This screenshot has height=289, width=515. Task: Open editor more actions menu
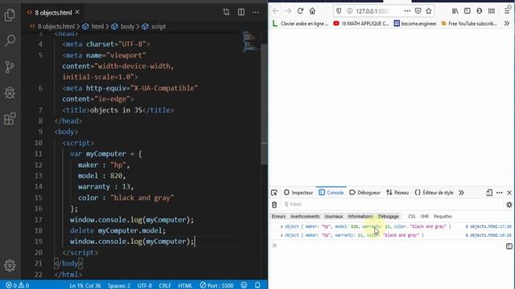[256, 12]
